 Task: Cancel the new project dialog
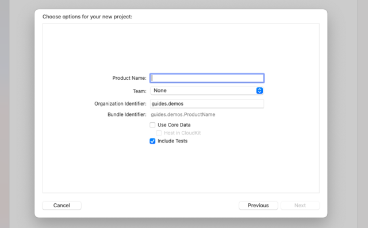point(62,206)
